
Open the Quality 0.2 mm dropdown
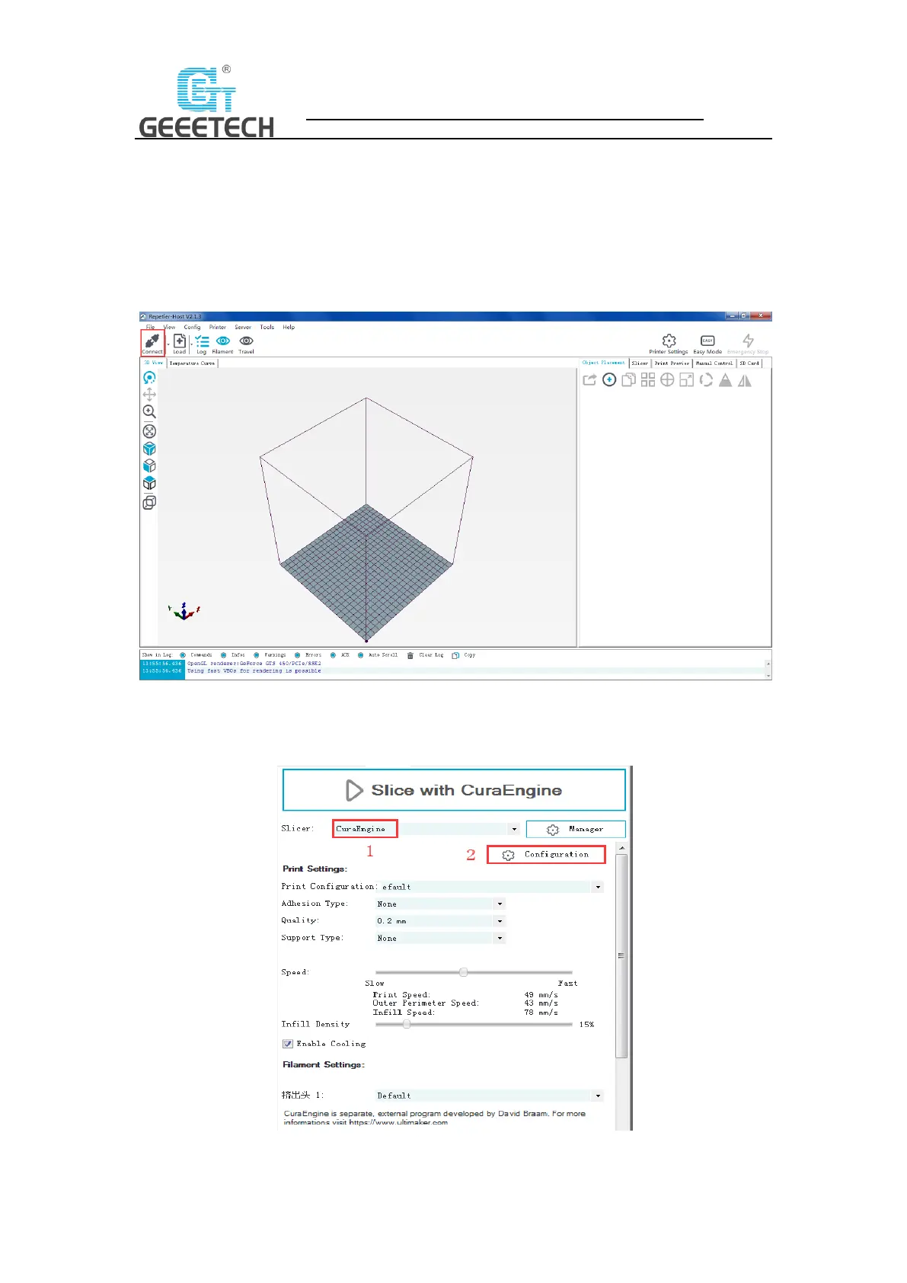pos(500,921)
